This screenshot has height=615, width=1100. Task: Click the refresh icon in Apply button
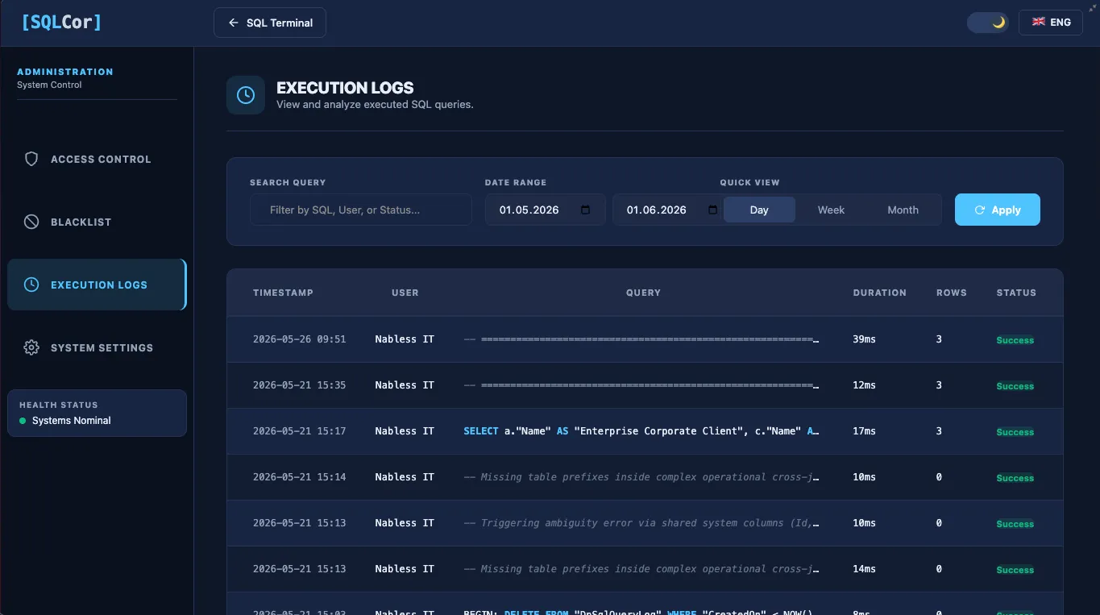(x=980, y=210)
